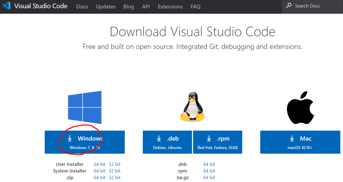Open the FAQ page

[x=196, y=7]
